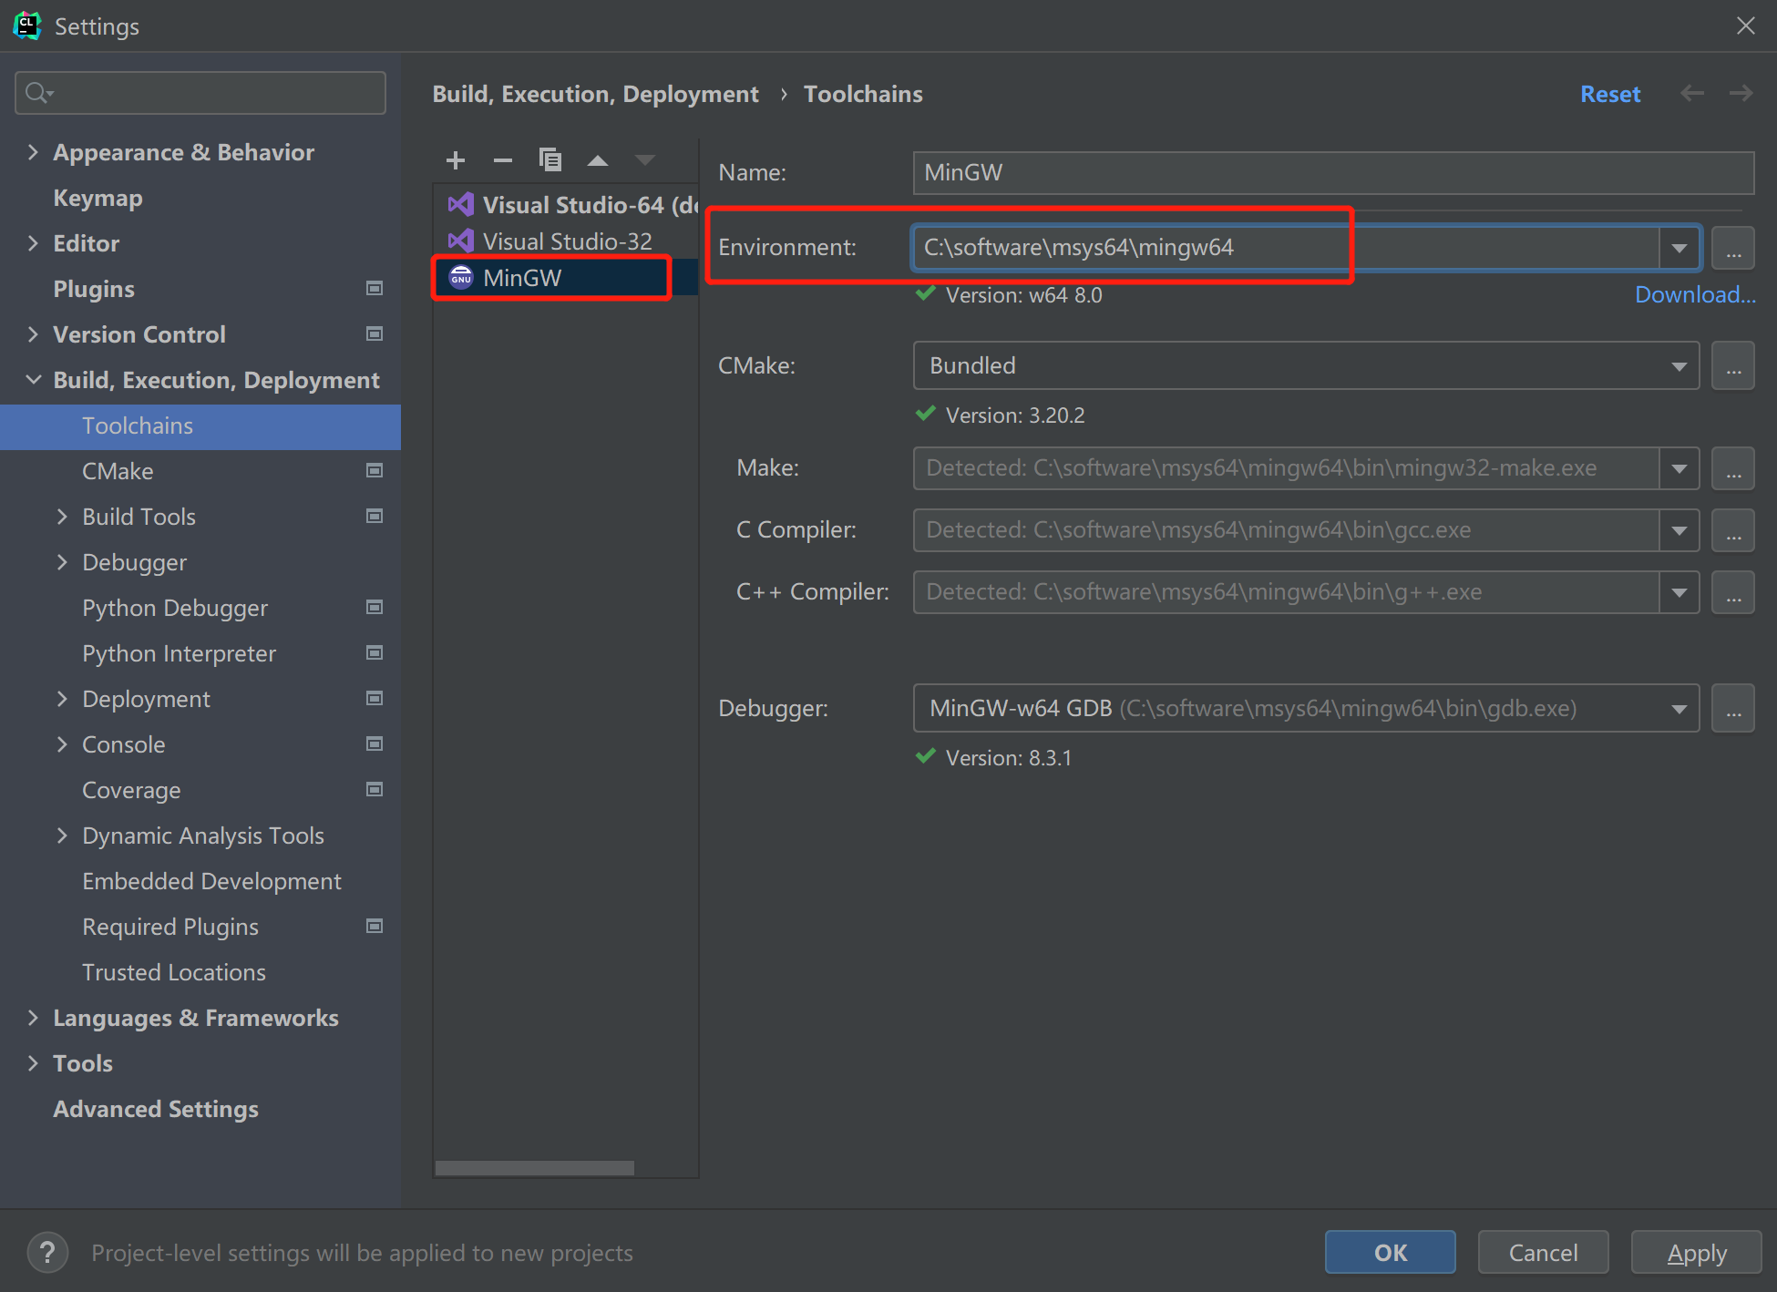Screen dimensions: 1777x1292
Task: Click the add toolchain plus icon
Action: 456,160
